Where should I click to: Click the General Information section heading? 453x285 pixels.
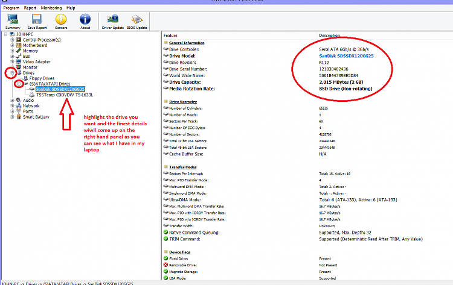click(x=187, y=43)
